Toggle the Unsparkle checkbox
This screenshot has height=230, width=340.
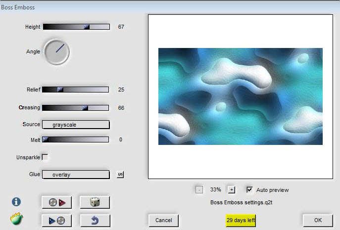45,157
